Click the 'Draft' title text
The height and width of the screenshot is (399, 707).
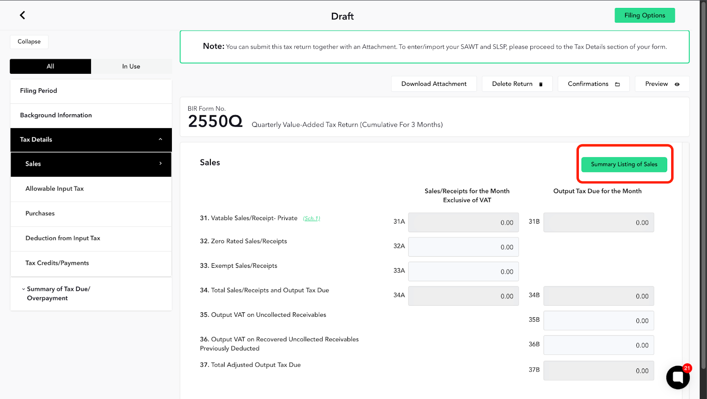click(342, 16)
